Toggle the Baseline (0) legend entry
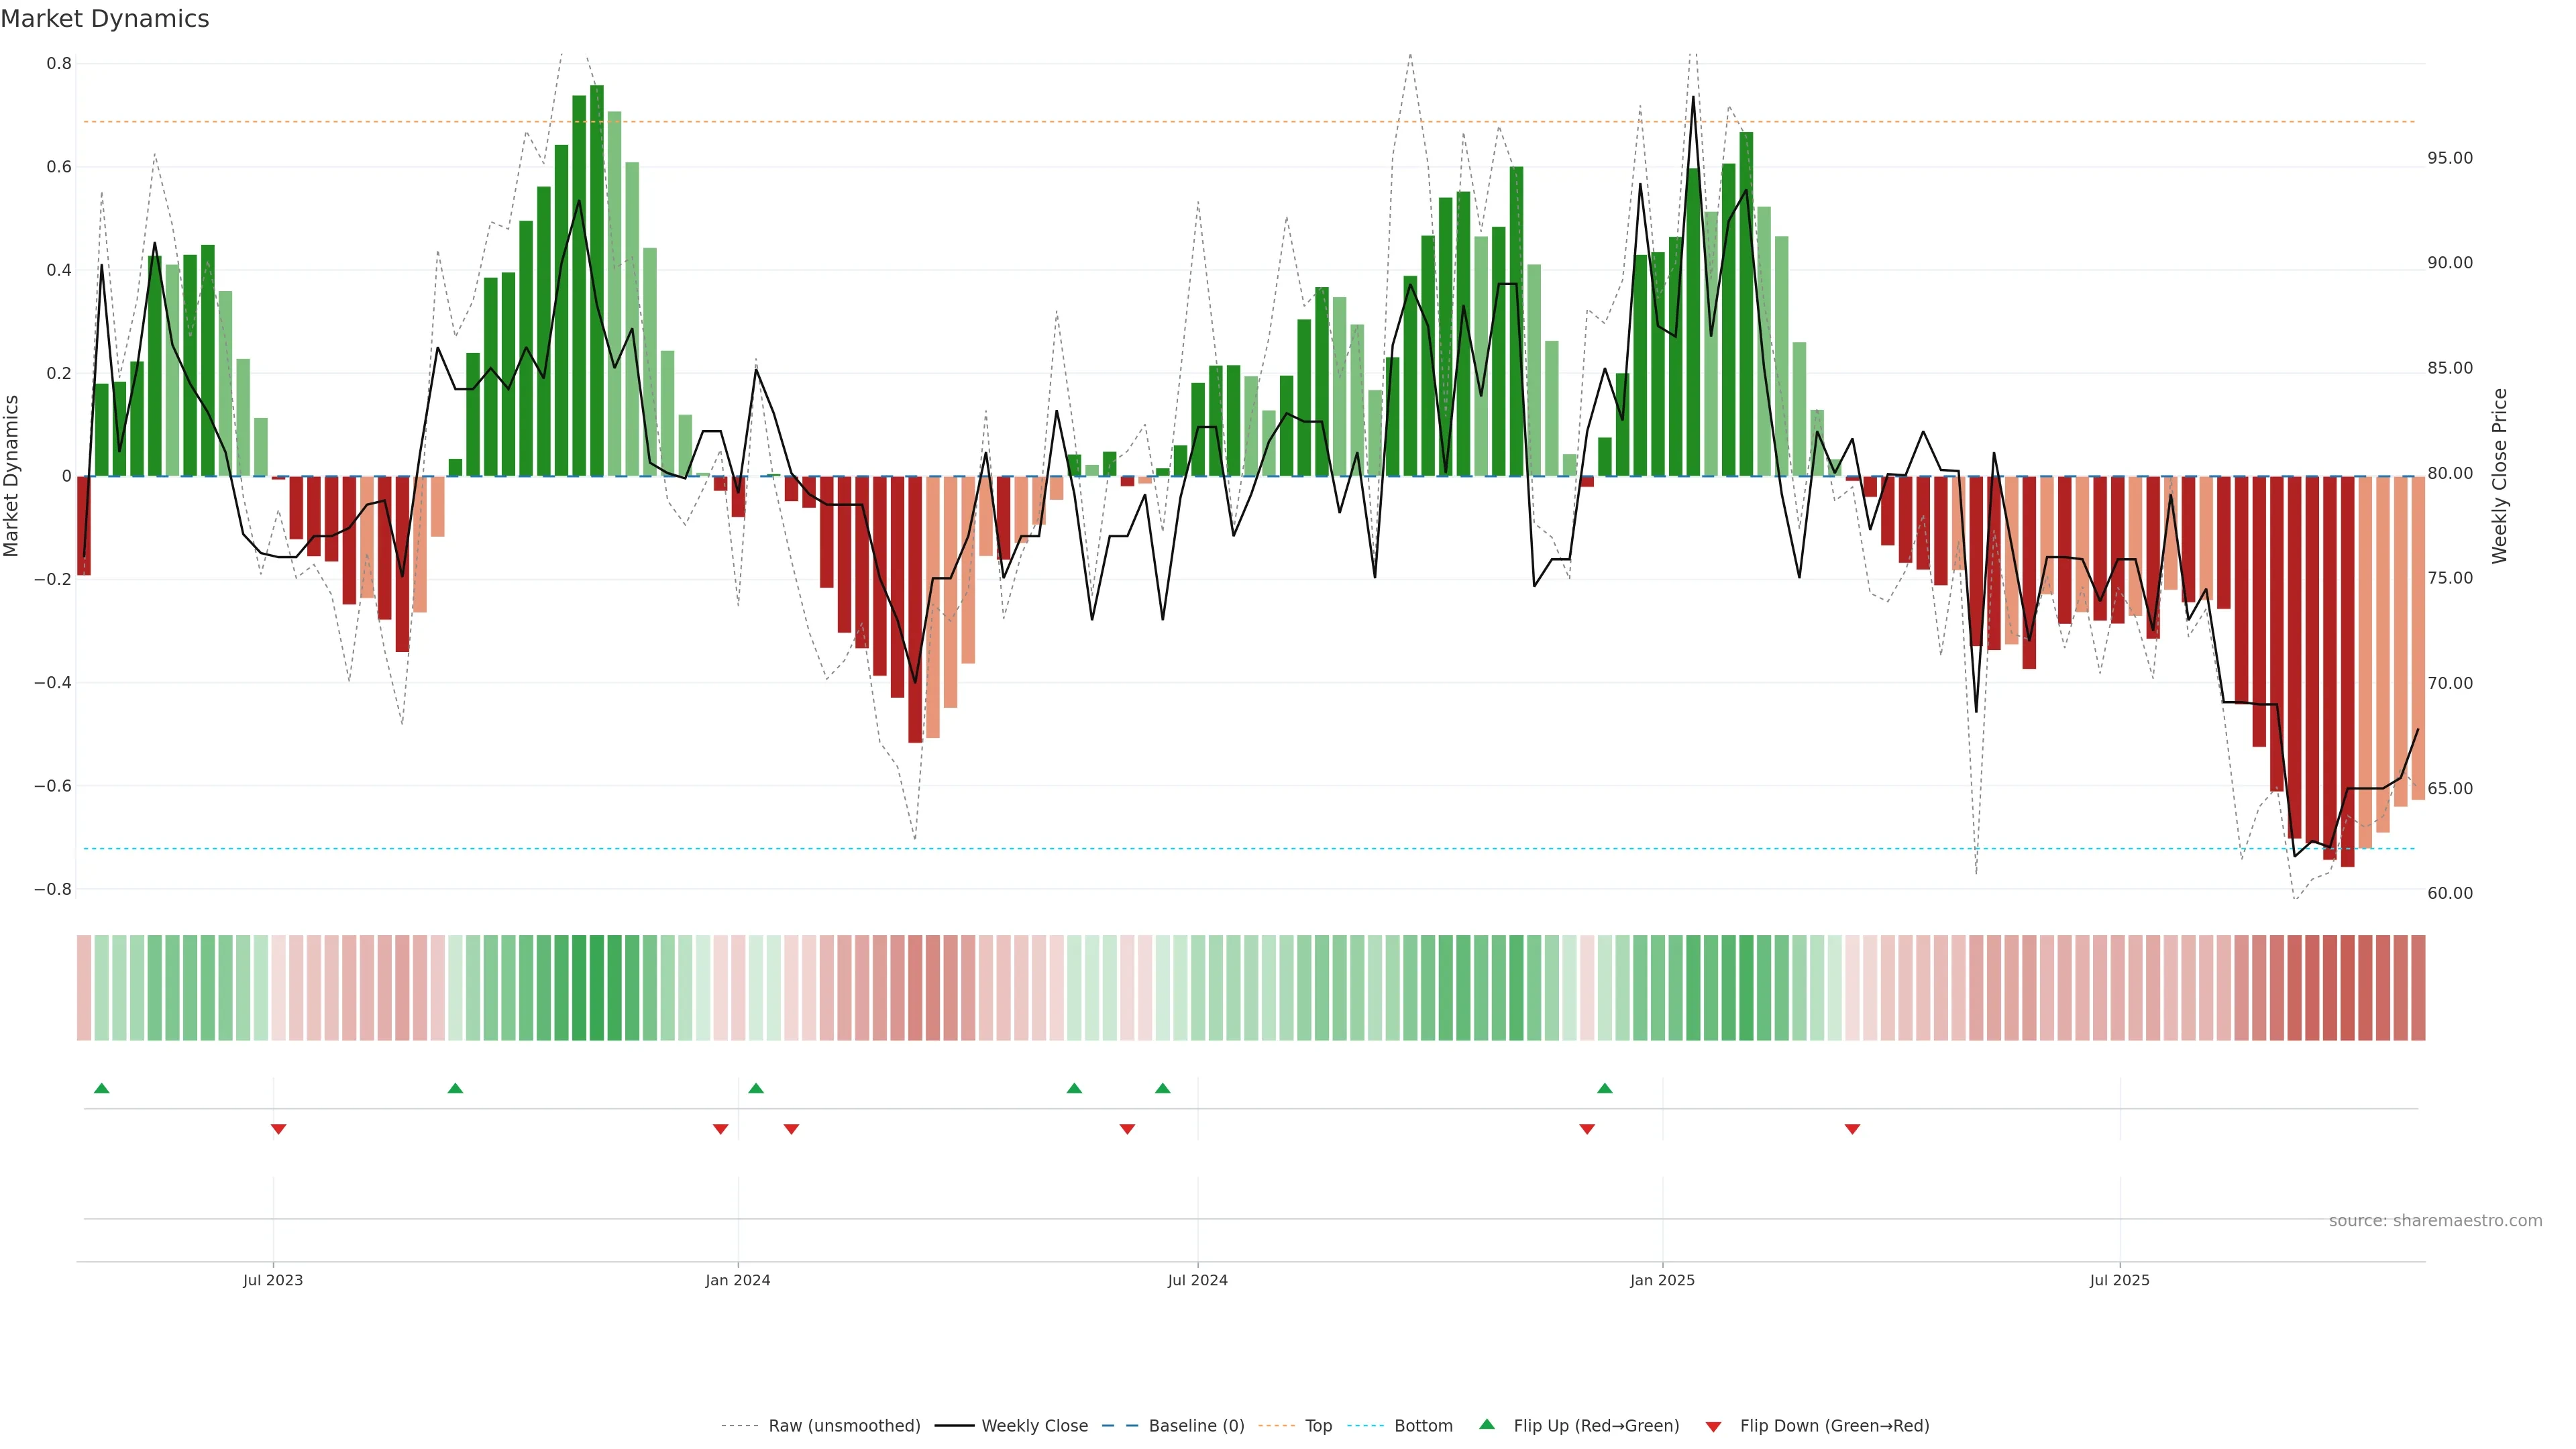 click(x=1196, y=1426)
